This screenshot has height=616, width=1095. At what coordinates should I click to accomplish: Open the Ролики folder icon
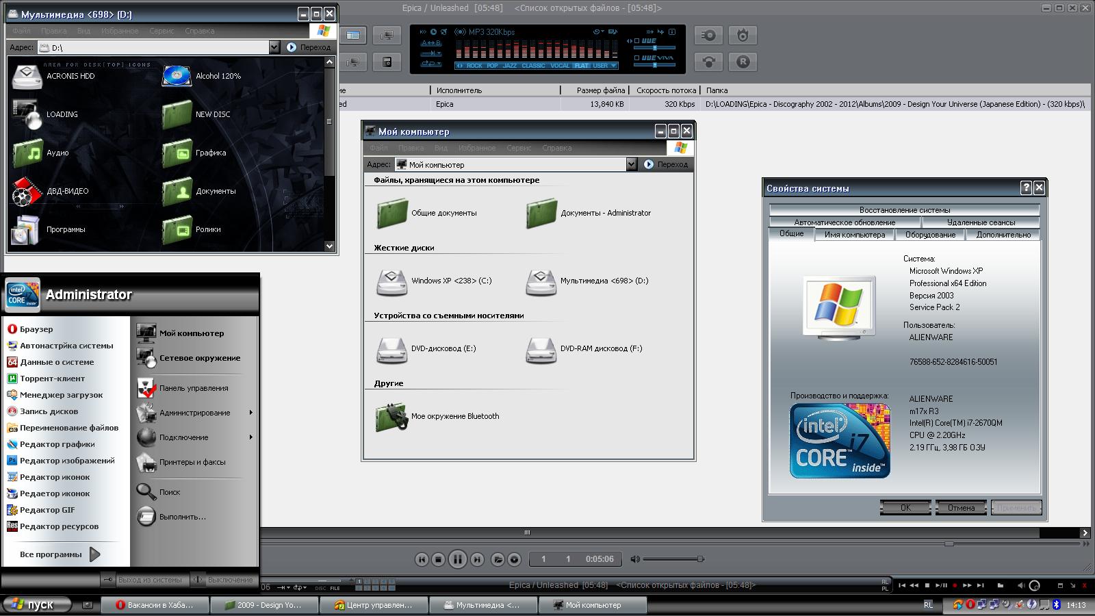pyautogui.click(x=177, y=229)
